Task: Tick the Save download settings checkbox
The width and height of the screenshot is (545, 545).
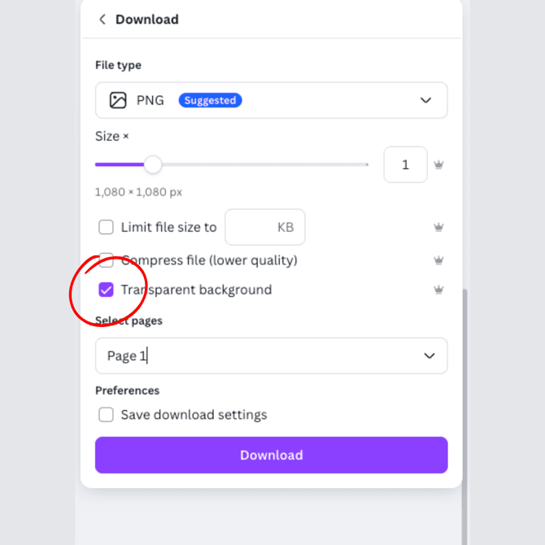Action: (x=107, y=415)
